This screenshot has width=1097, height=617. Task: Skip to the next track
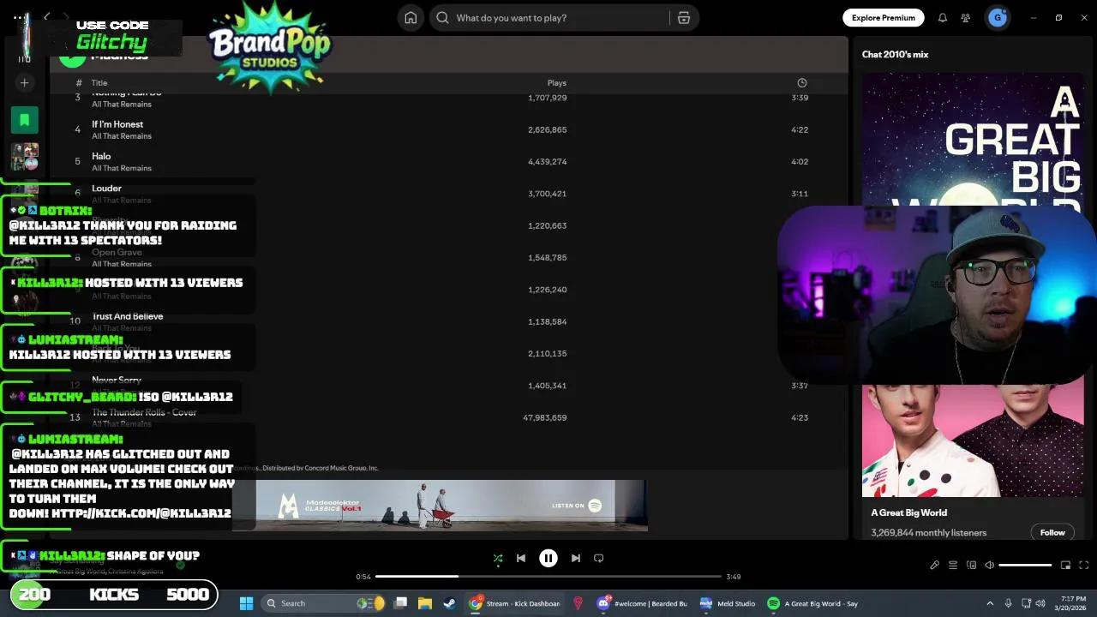click(576, 558)
